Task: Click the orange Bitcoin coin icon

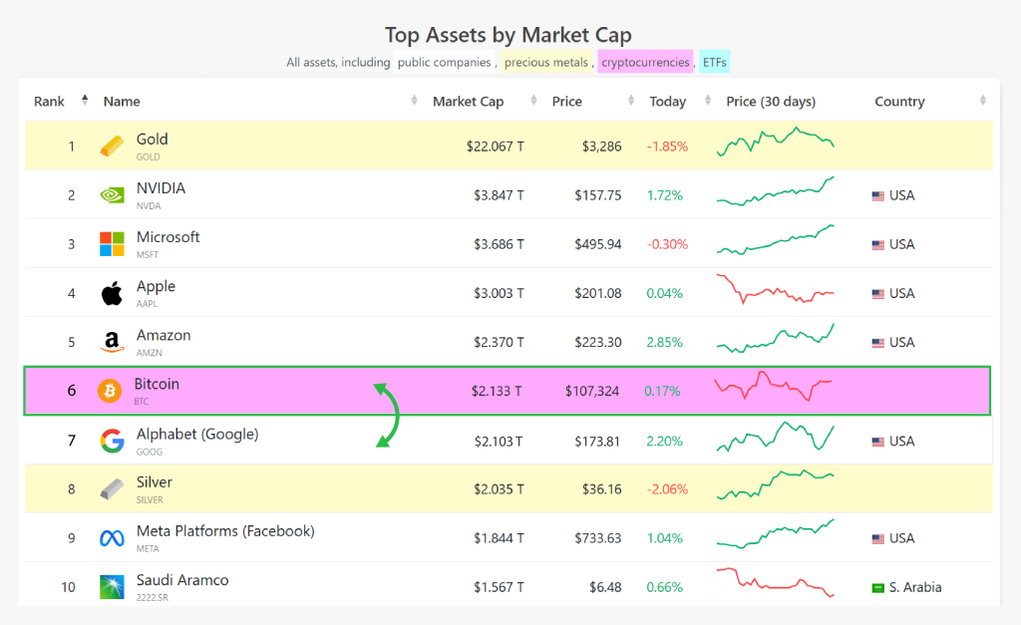Action: (110, 391)
